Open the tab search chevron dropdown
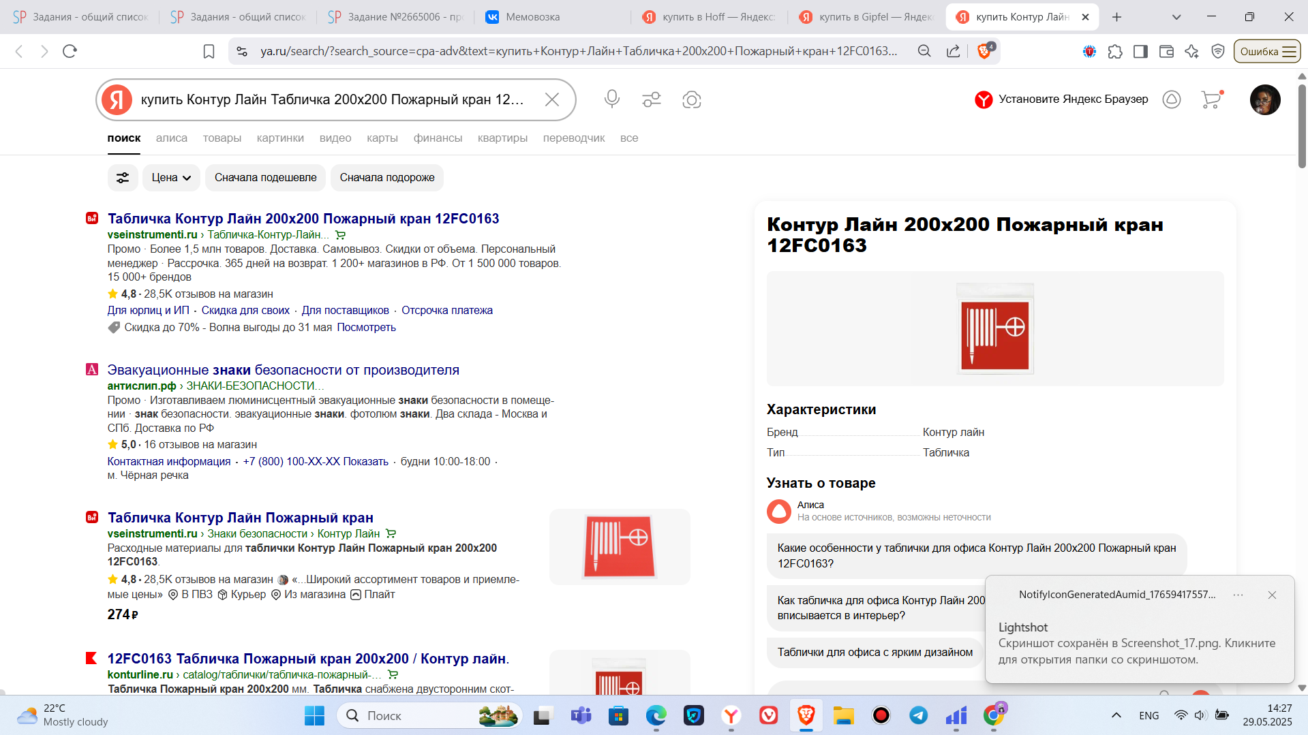The image size is (1308, 735). (1176, 17)
